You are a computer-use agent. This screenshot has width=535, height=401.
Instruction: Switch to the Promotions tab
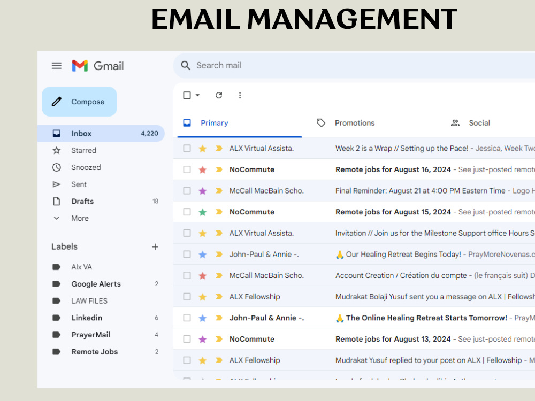(x=345, y=123)
